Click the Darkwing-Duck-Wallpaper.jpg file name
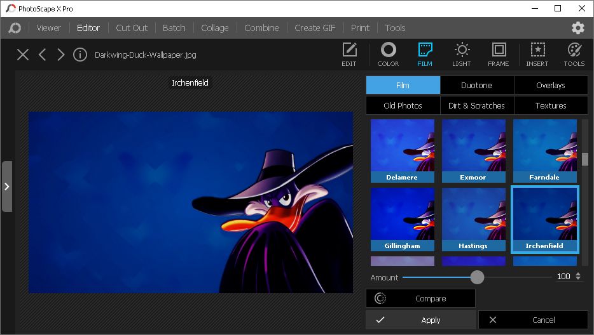This screenshot has height=335, width=594. click(146, 55)
